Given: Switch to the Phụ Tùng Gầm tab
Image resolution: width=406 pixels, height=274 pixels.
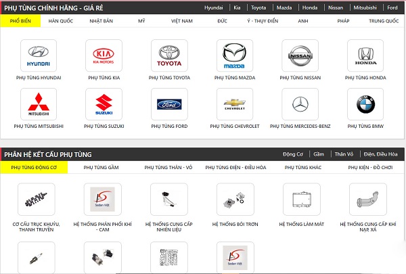Looking at the screenshot, I should click(101, 167).
